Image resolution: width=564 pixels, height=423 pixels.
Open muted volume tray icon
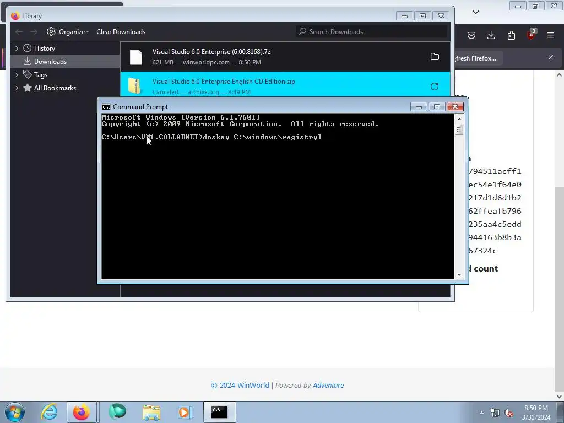point(508,413)
